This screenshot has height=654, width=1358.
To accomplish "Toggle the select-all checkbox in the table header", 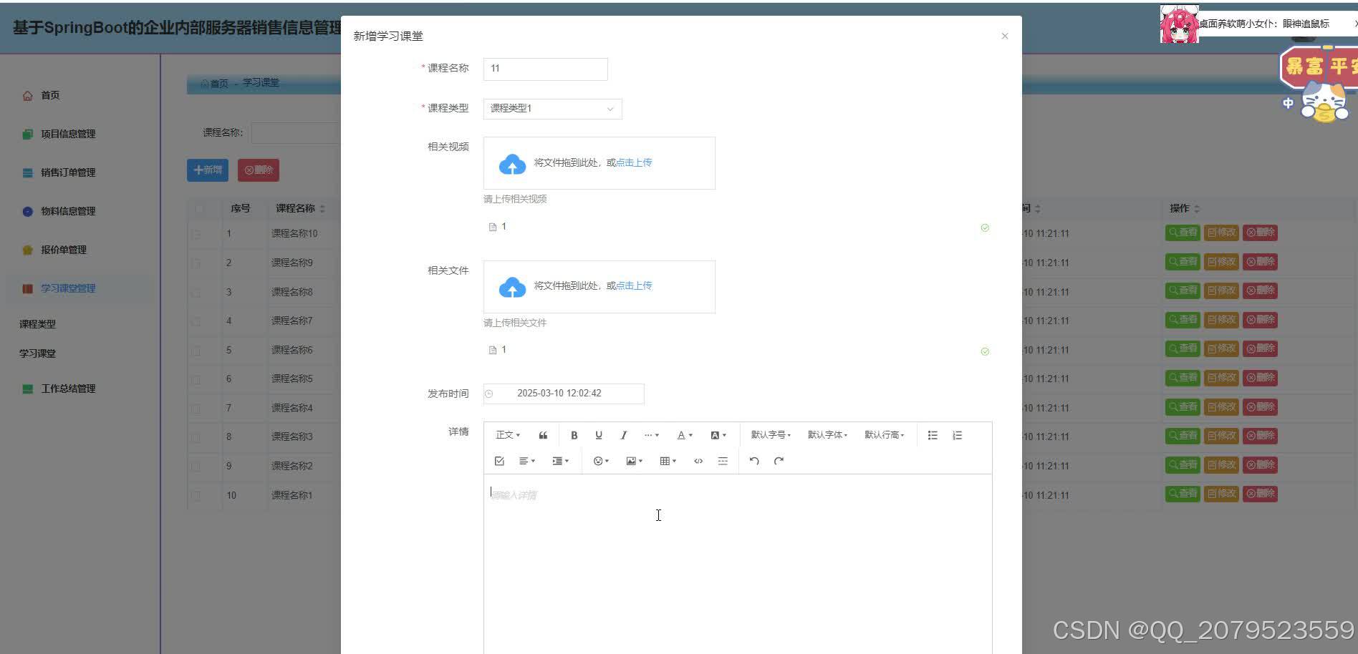I will click(x=198, y=209).
